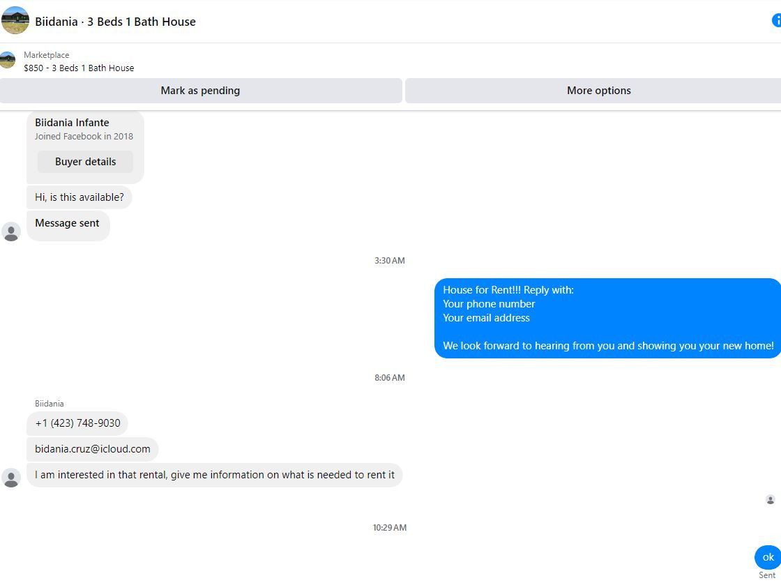Open the conversation info icon at top right
The width and height of the screenshot is (781, 585).
coord(777,20)
